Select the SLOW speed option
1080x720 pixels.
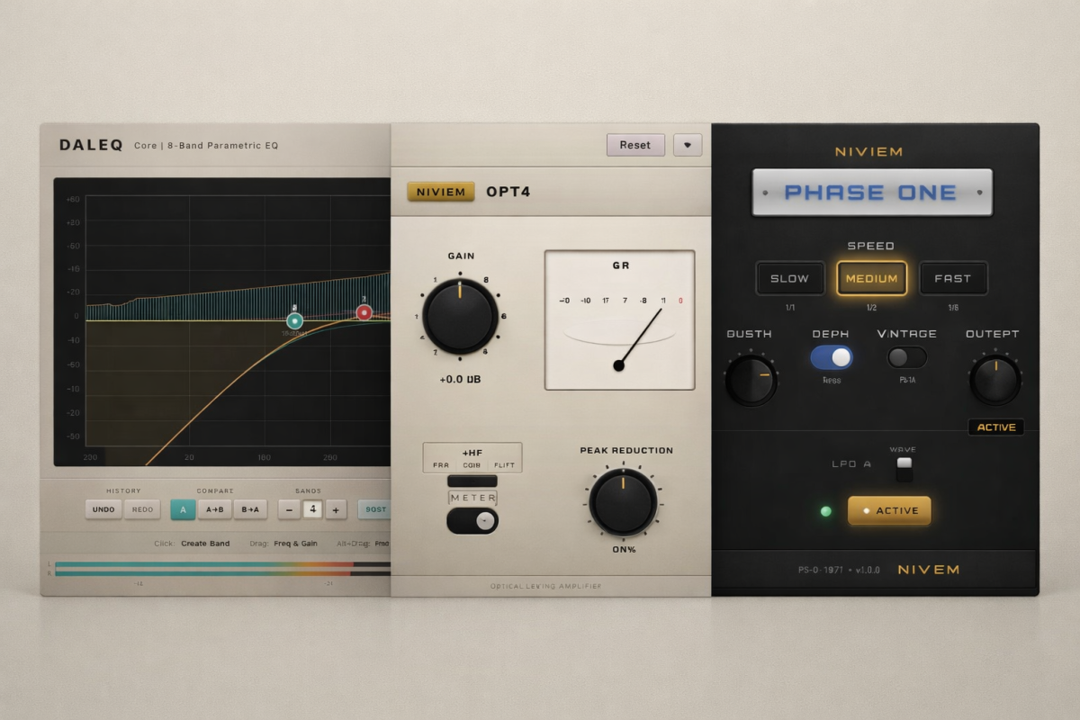(789, 279)
